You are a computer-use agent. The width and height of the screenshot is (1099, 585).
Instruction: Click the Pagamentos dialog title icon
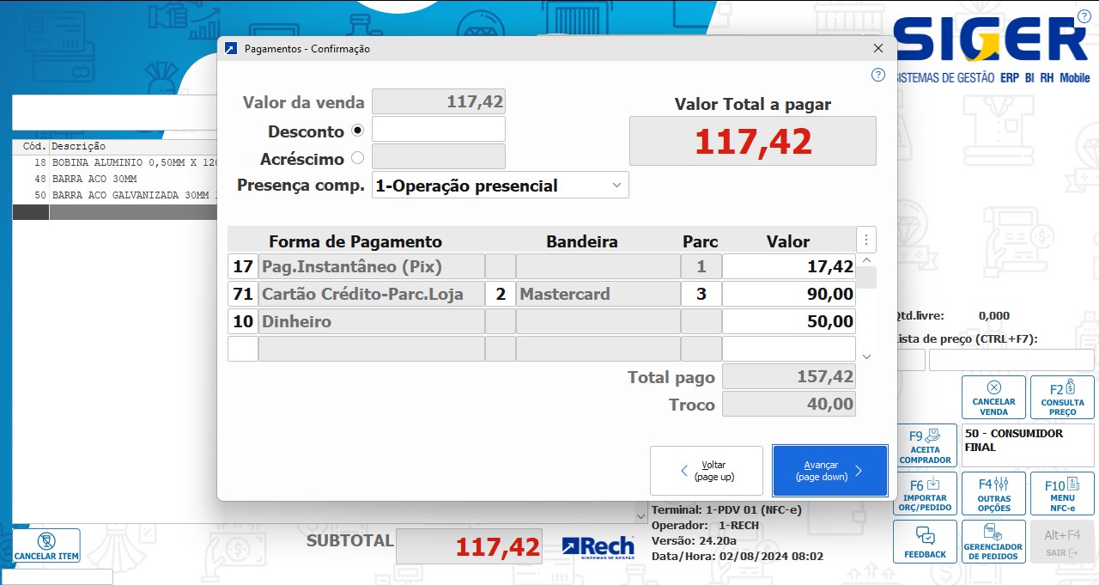pos(230,49)
